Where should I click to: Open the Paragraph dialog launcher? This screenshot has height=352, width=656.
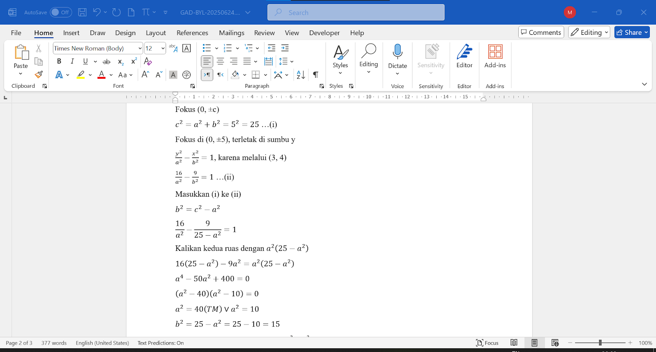tap(322, 86)
